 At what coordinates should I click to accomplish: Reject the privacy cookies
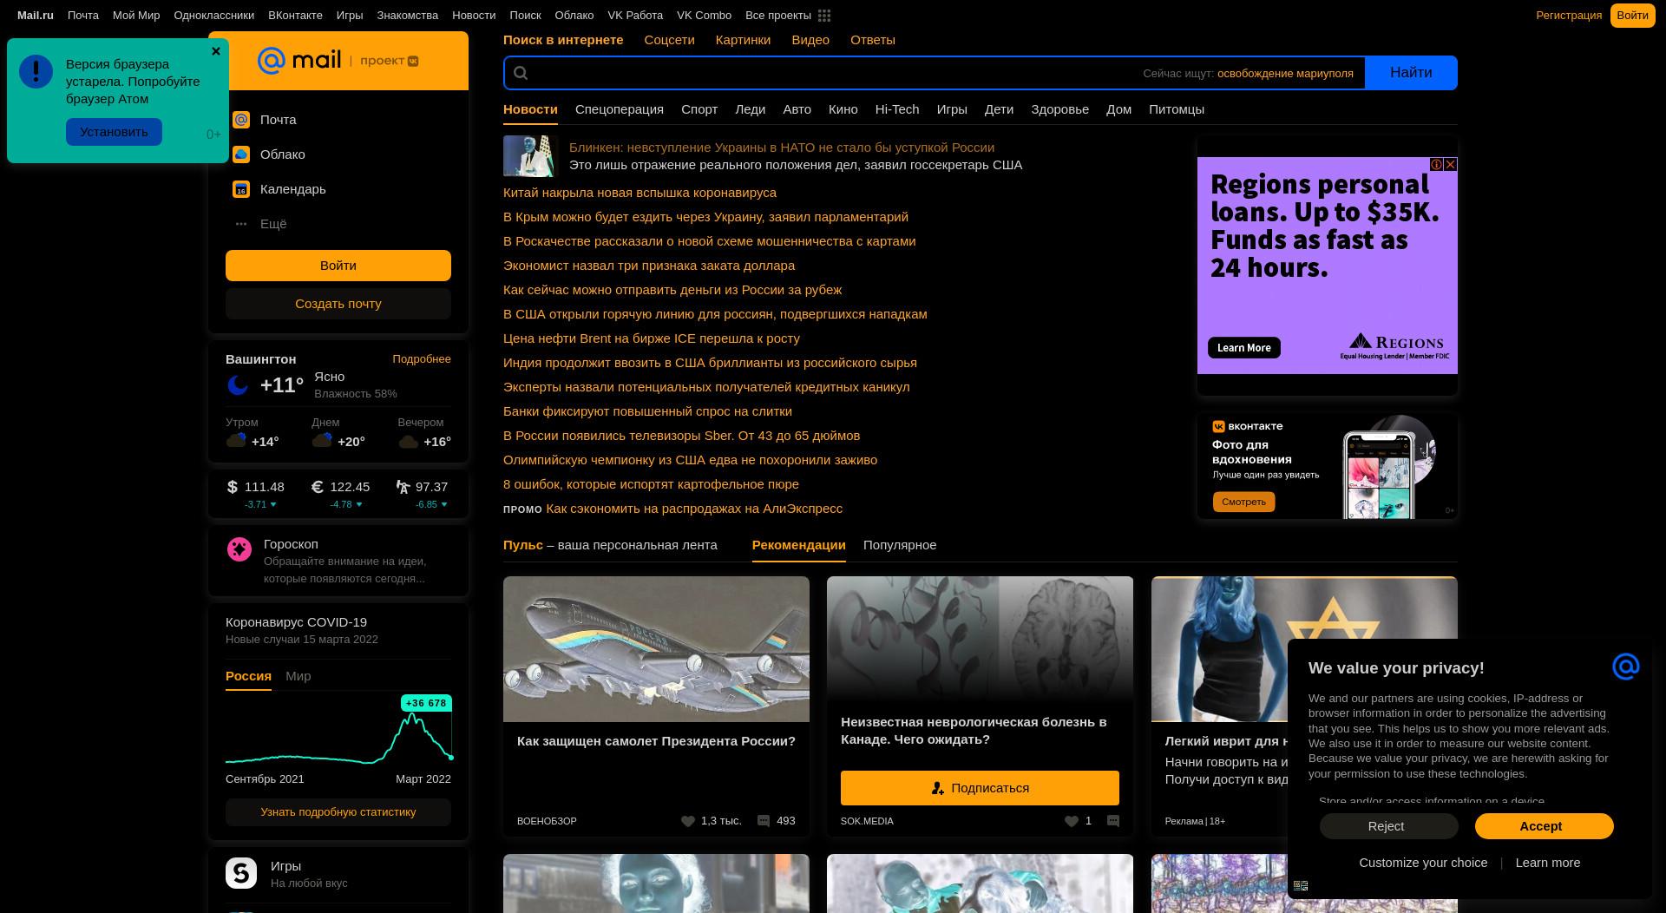click(1389, 826)
